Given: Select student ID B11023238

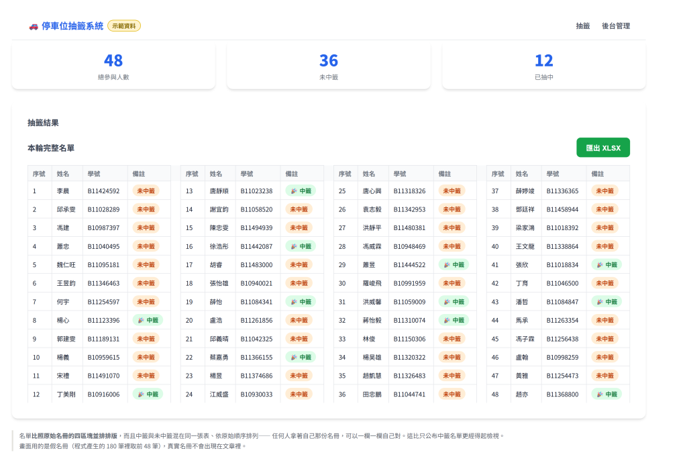Looking at the screenshot, I should coord(256,191).
